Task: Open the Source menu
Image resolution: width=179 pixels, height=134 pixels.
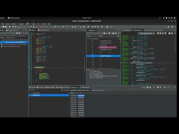Action: click(7, 24)
